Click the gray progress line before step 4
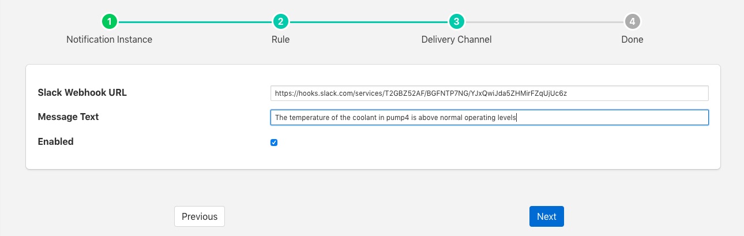 (544, 22)
